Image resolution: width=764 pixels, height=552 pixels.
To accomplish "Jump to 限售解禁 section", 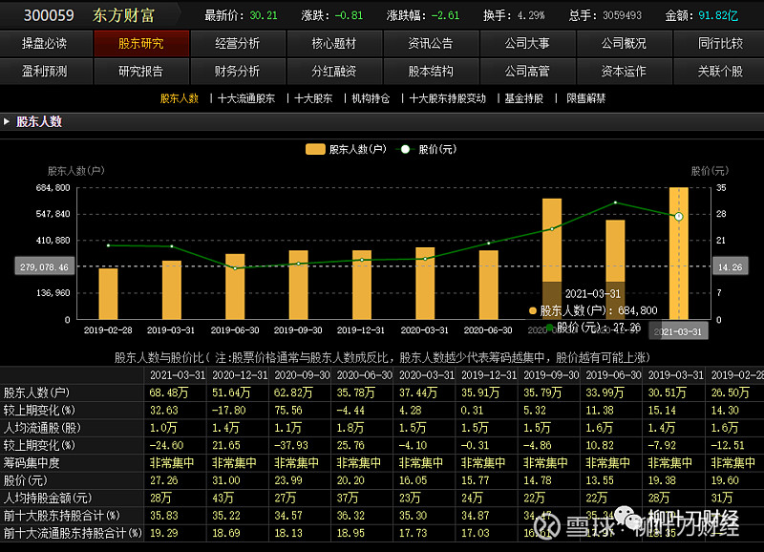I will coord(585,98).
